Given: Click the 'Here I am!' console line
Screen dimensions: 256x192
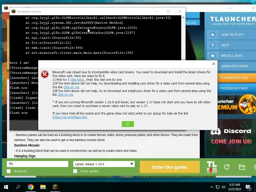Looking at the screenshot, I should coord(19,63).
